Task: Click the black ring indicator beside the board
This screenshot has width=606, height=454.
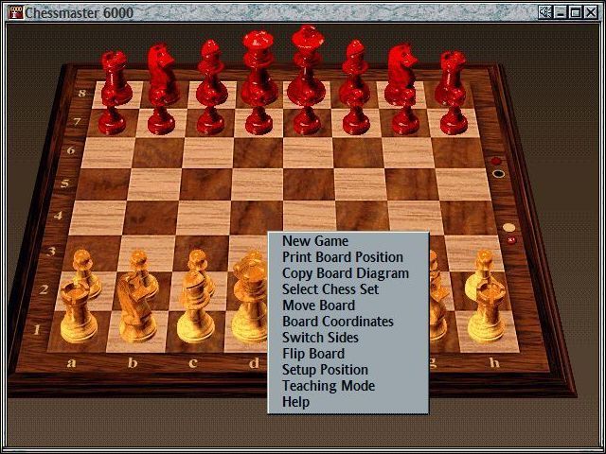Action: pyautogui.click(x=499, y=173)
